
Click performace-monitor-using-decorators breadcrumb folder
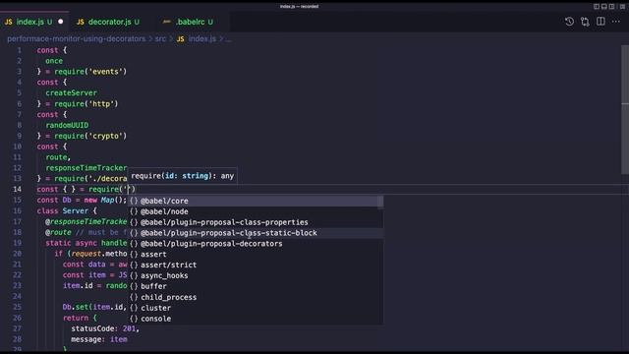pyautogui.click(x=77, y=39)
